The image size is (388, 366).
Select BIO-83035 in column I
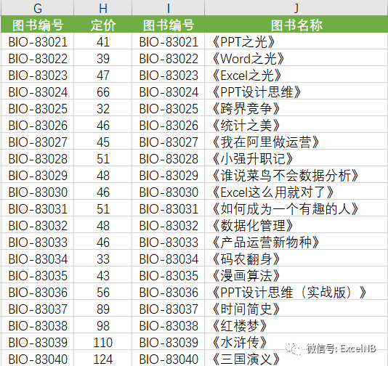pyautogui.click(x=169, y=275)
